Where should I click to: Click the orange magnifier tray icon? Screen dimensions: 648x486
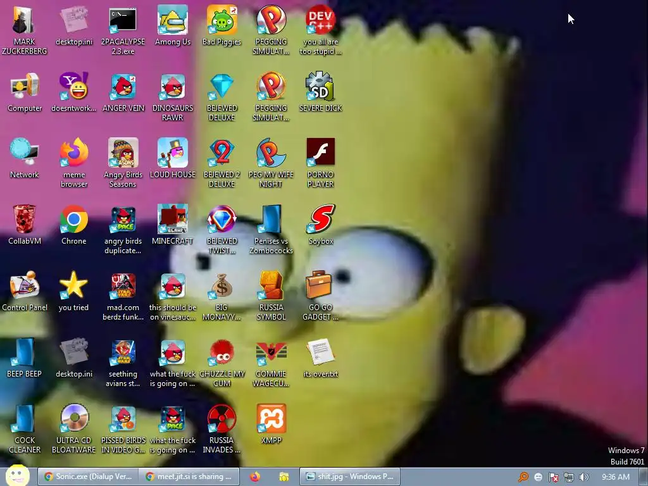pyautogui.click(x=523, y=477)
